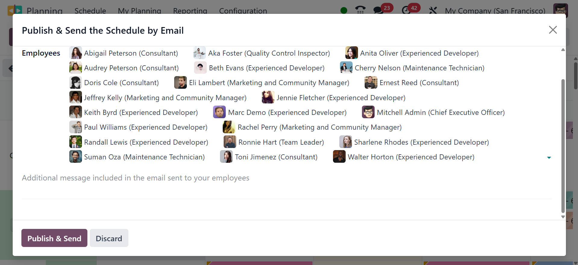Click the Planning app logo icon
The width and height of the screenshot is (578, 265).
click(x=14, y=10)
